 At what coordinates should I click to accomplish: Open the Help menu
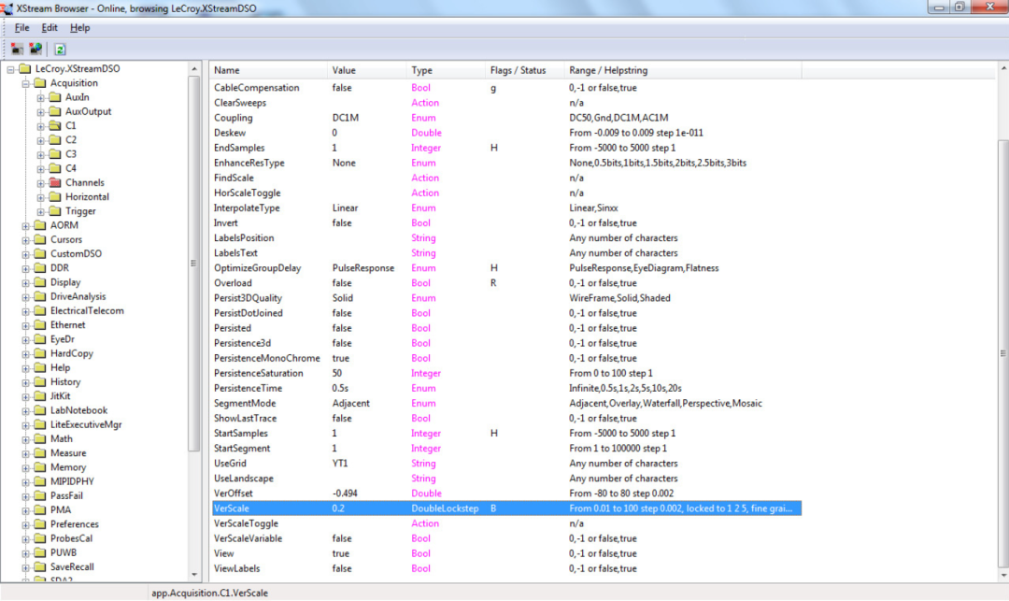(x=80, y=27)
